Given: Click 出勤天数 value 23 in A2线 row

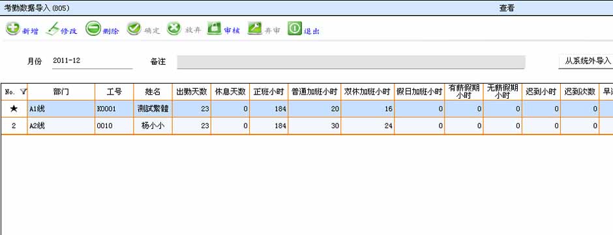Looking at the screenshot, I should (192, 126).
